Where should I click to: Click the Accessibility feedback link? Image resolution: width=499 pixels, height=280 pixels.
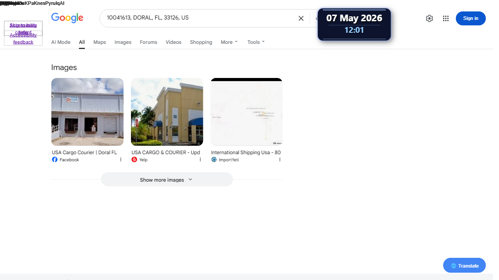[x=23, y=39]
